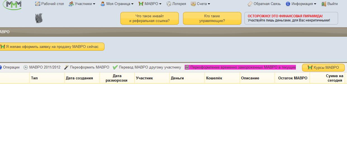Select the highlighted Переоформление временно замороженных МАВРО tab
Viewport: 347px width, 142px height.
(240, 67)
